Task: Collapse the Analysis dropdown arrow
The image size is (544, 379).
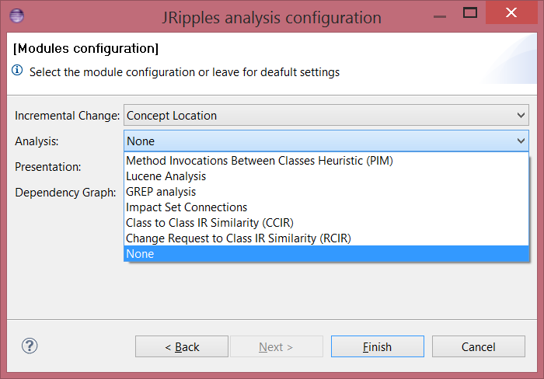Action: [x=521, y=141]
